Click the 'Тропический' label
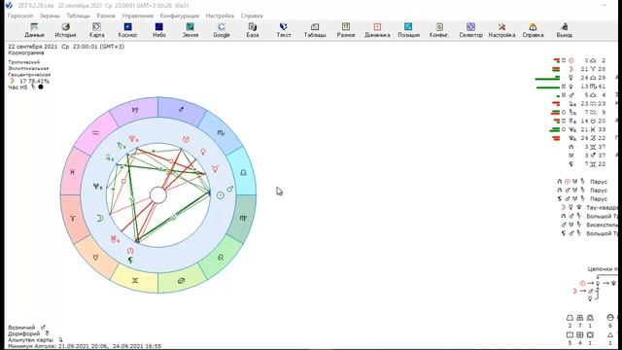The height and width of the screenshot is (350, 622). click(x=23, y=62)
